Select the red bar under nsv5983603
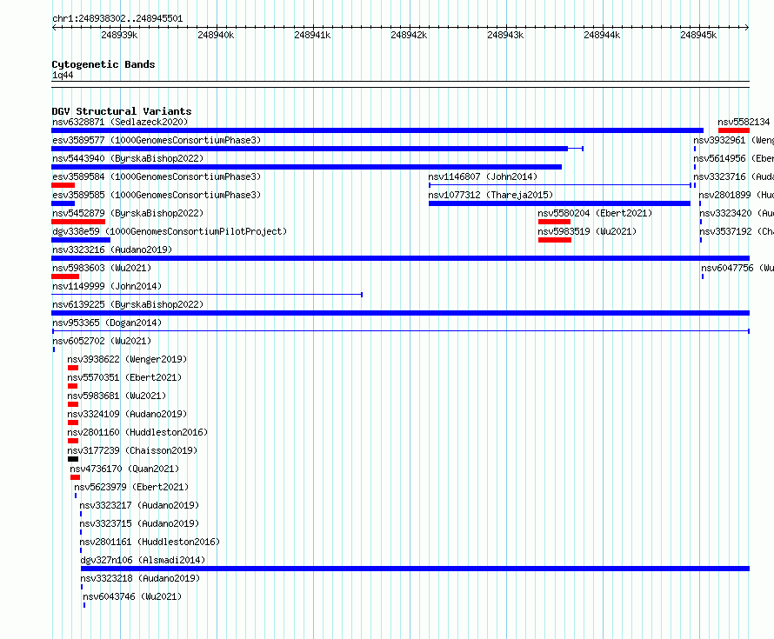Viewport: 774px width, 639px height. (65, 276)
